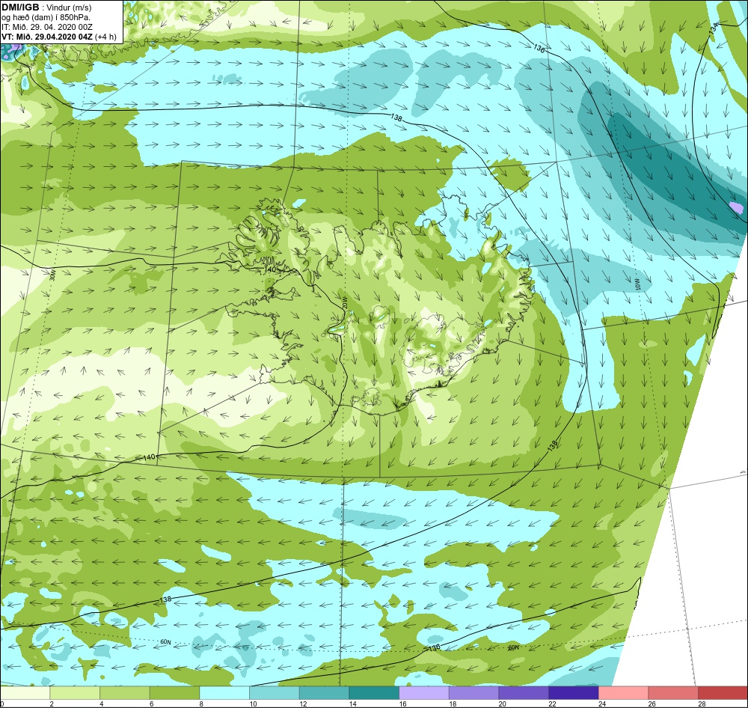Click the legend tick value '28'
The width and height of the screenshot is (748, 708).
tap(702, 704)
